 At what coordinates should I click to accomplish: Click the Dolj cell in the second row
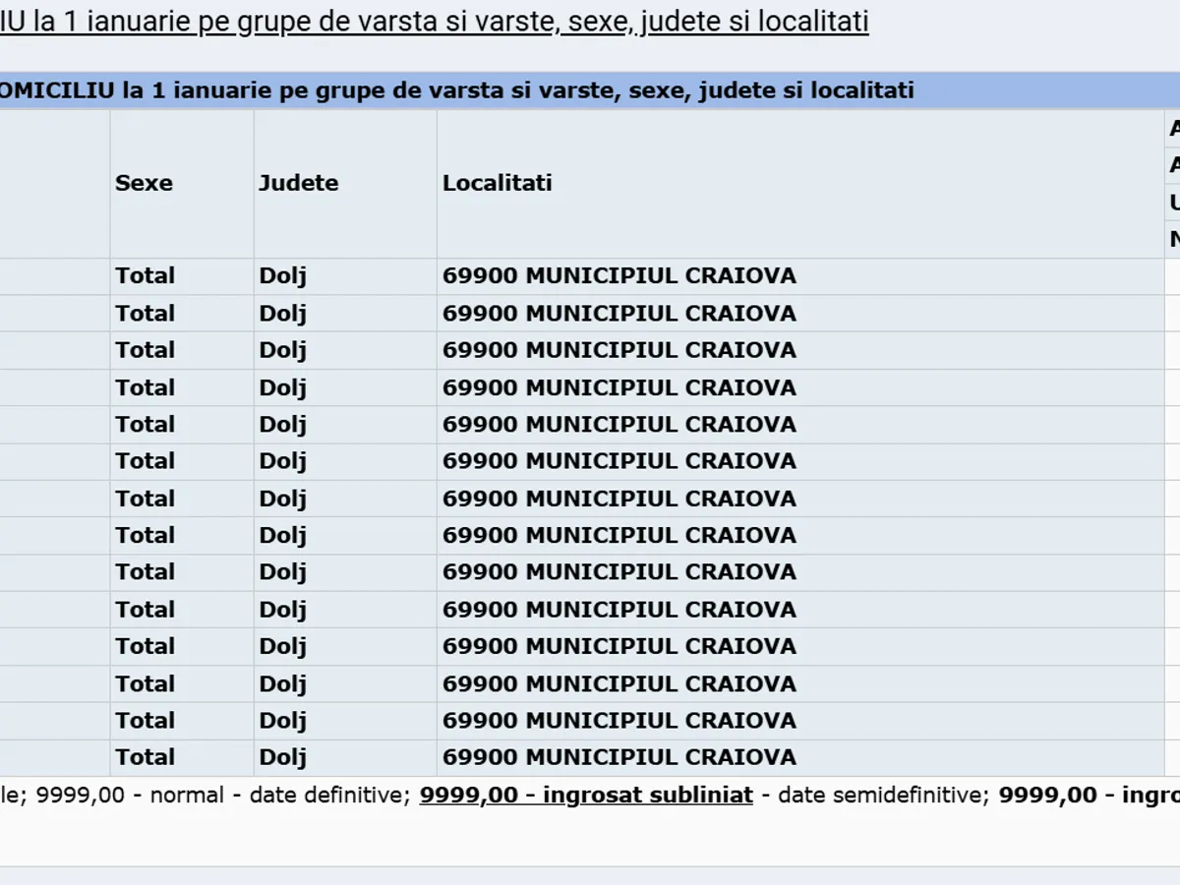(282, 314)
